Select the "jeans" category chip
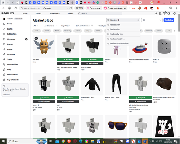The image size is (180, 144). 159,31
